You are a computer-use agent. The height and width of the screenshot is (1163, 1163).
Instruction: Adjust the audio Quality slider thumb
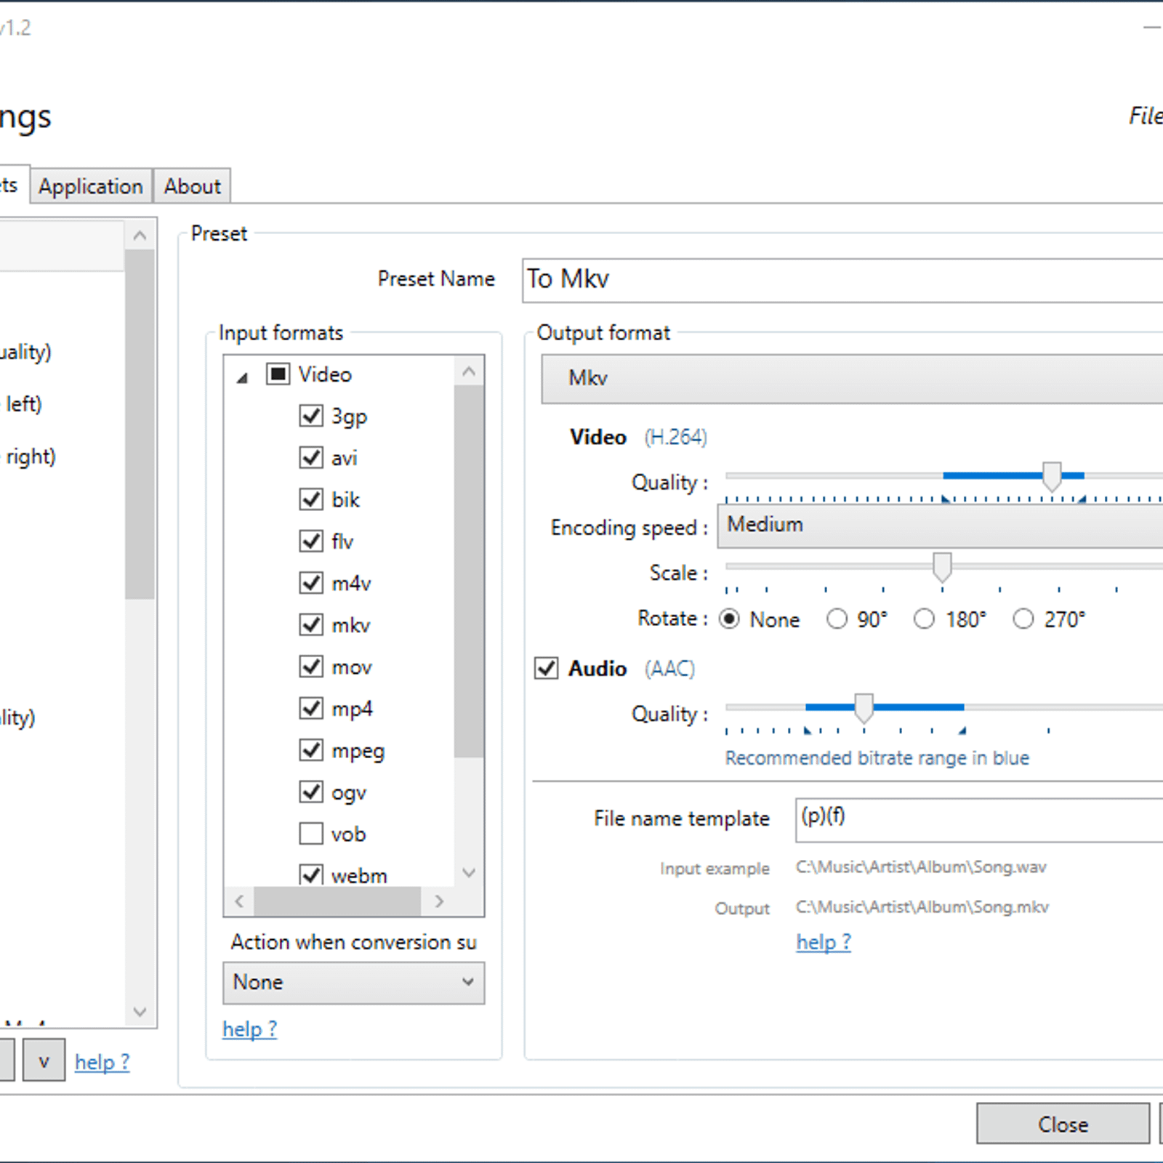pos(864,708)
